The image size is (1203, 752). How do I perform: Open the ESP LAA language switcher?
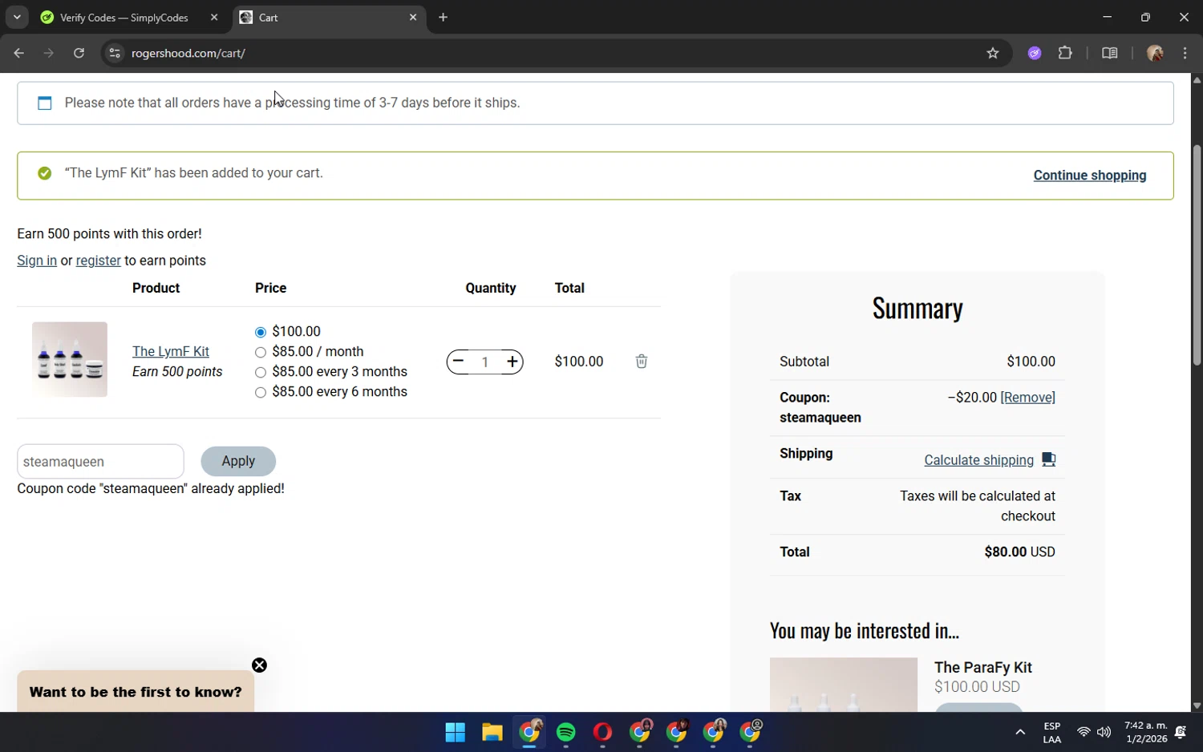pos(1052,732)
